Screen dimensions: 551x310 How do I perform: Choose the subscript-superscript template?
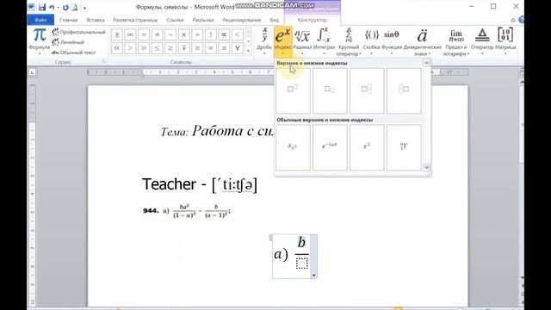[x=367, y=91]
